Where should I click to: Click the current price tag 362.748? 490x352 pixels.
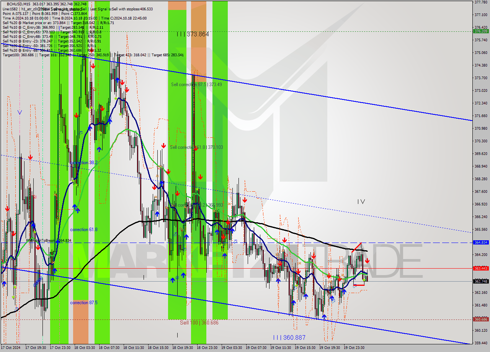point(481,281)
